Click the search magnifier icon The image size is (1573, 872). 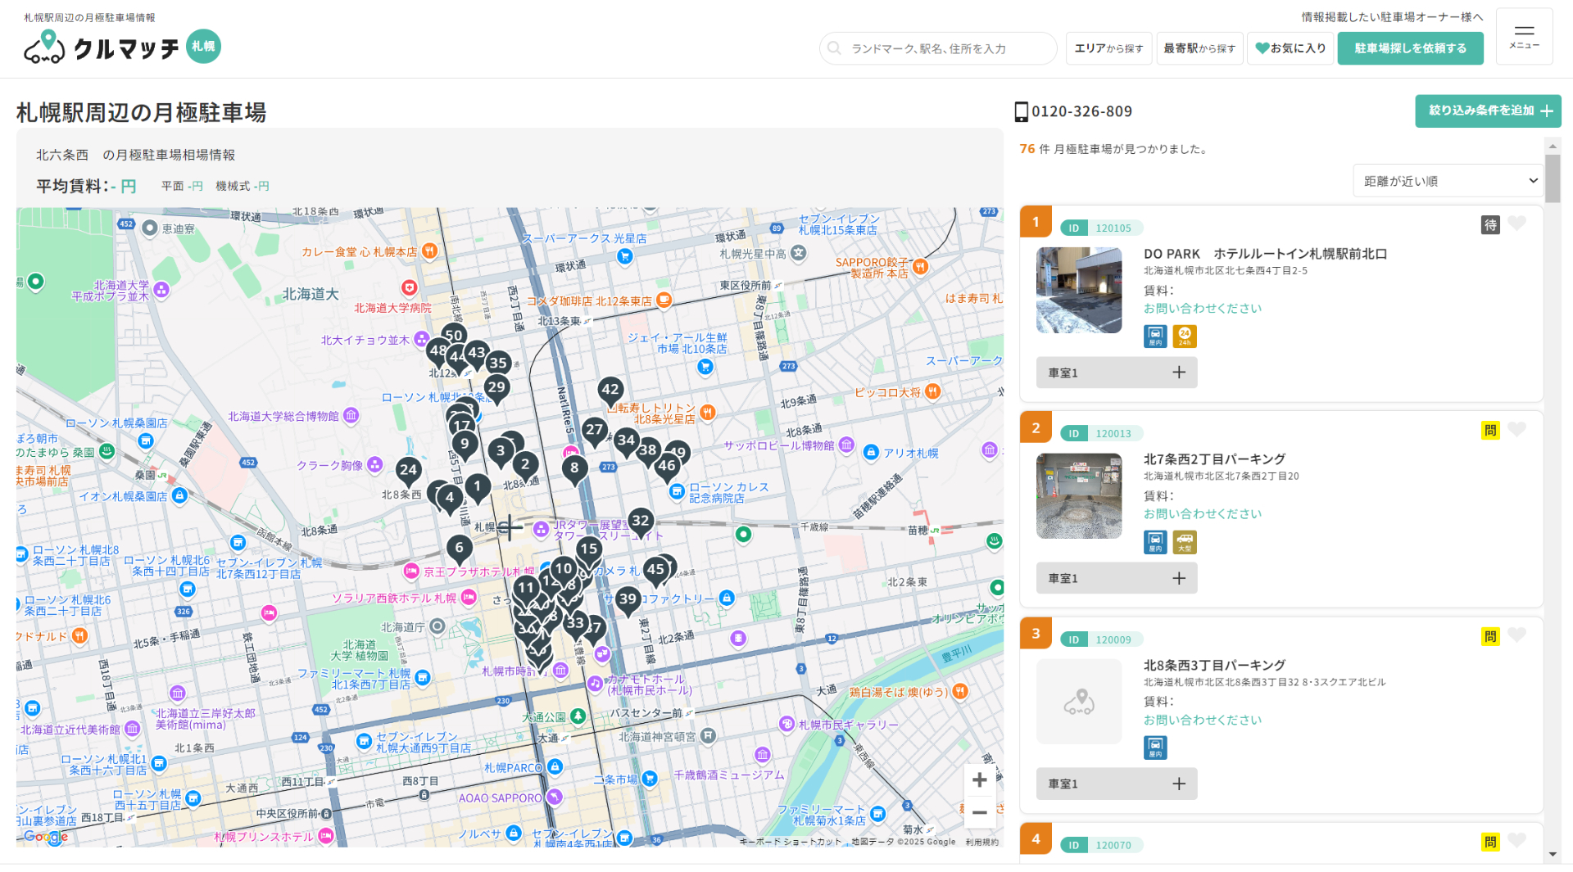[834, 48]
